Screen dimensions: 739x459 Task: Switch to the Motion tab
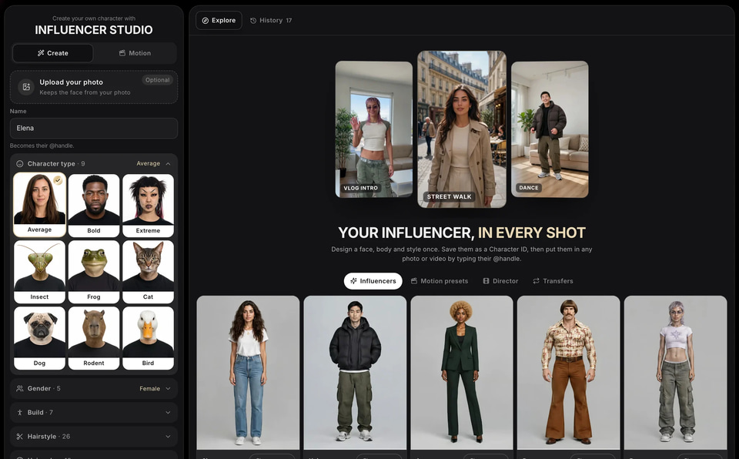(x=135, y=53)
